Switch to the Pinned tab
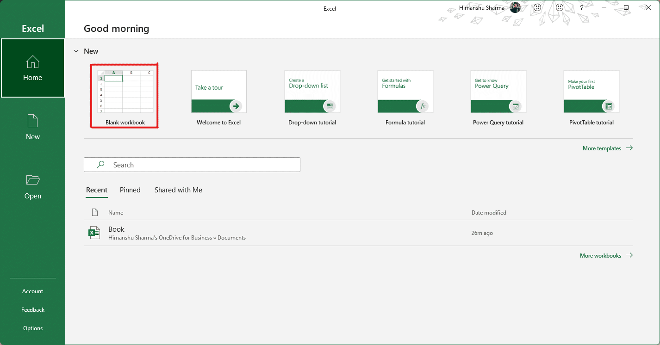The height and width of the screenshot is (345, 660). 130,190
